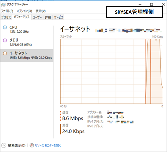Click inside the Ethernet throughput graph
This screenshot has height=152, width=167.
point(112,72)
